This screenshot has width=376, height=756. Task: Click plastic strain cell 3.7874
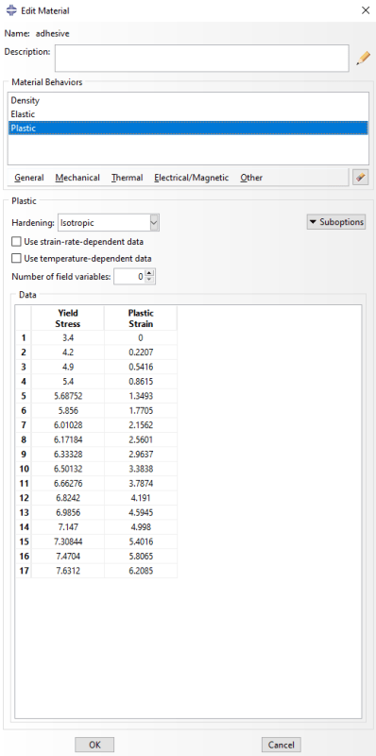pyautogui.click(x=140, y=484)
